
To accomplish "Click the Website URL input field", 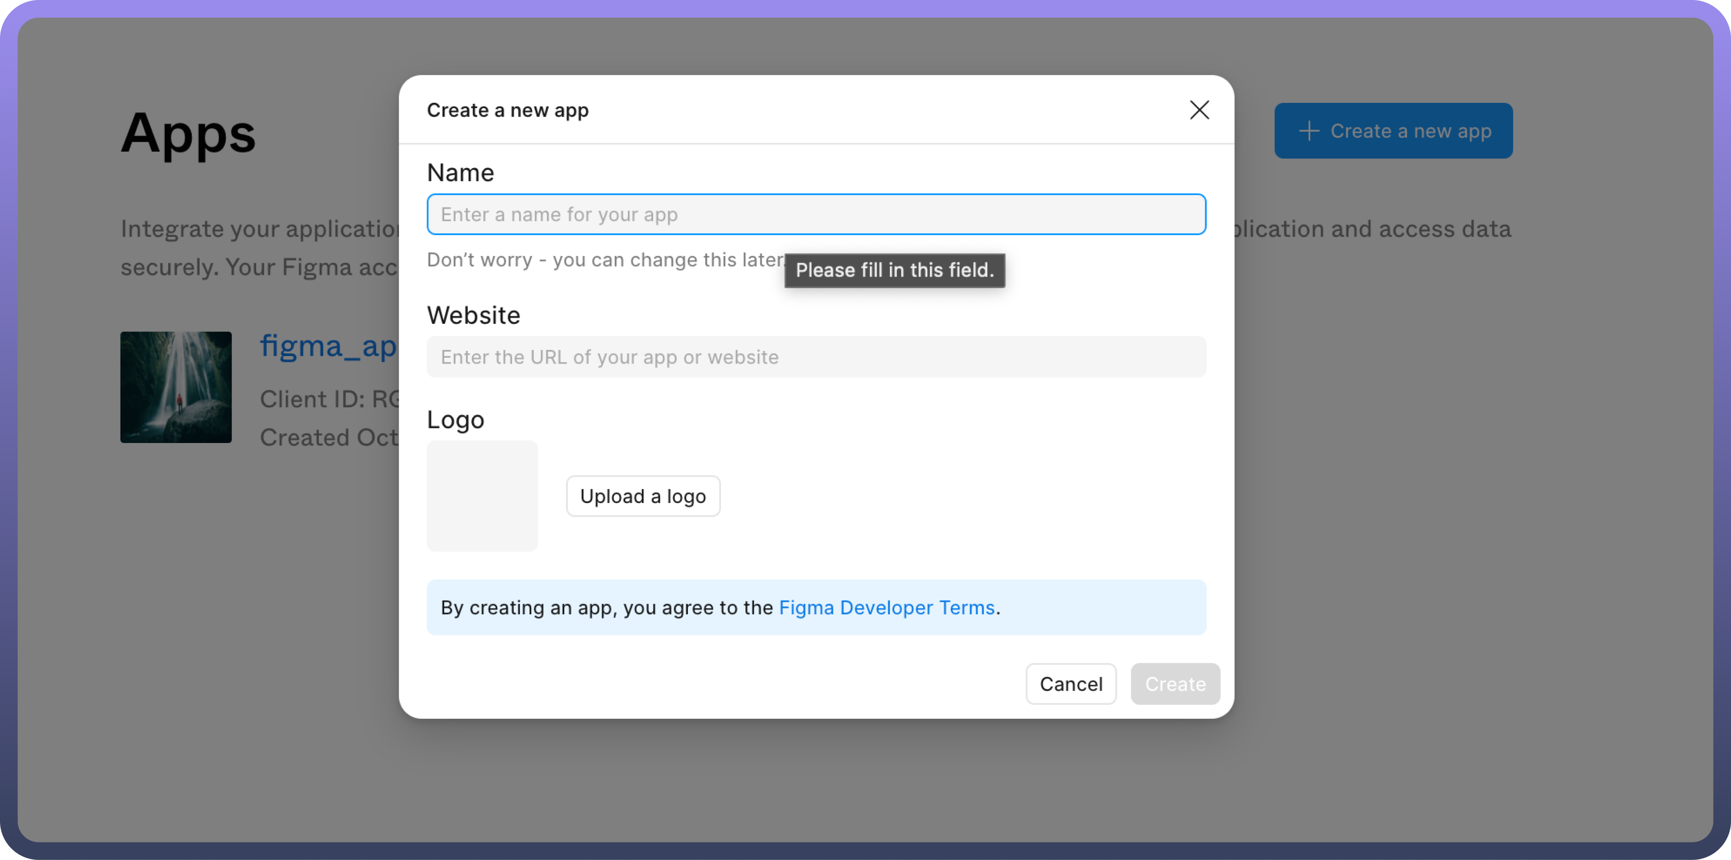I will 816,357.
